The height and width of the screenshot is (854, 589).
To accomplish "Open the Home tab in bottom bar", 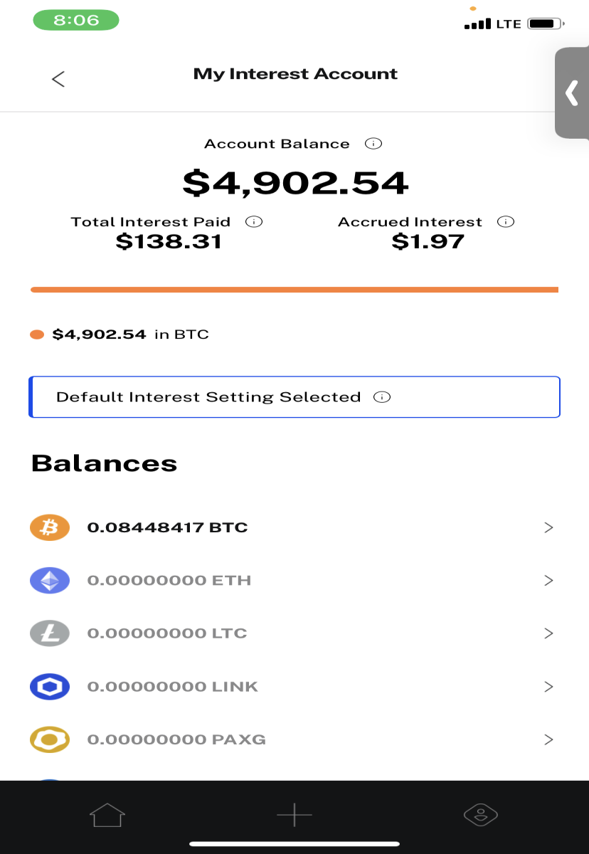I will 107,815.
